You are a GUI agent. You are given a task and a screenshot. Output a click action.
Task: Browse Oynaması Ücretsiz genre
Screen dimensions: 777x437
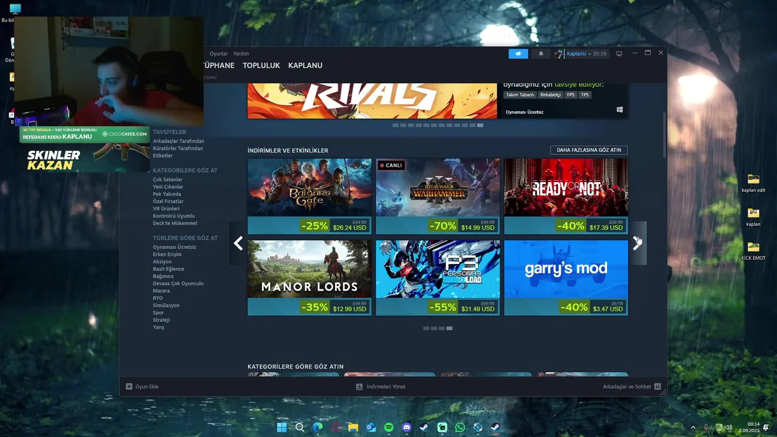[x=174, y=247]
